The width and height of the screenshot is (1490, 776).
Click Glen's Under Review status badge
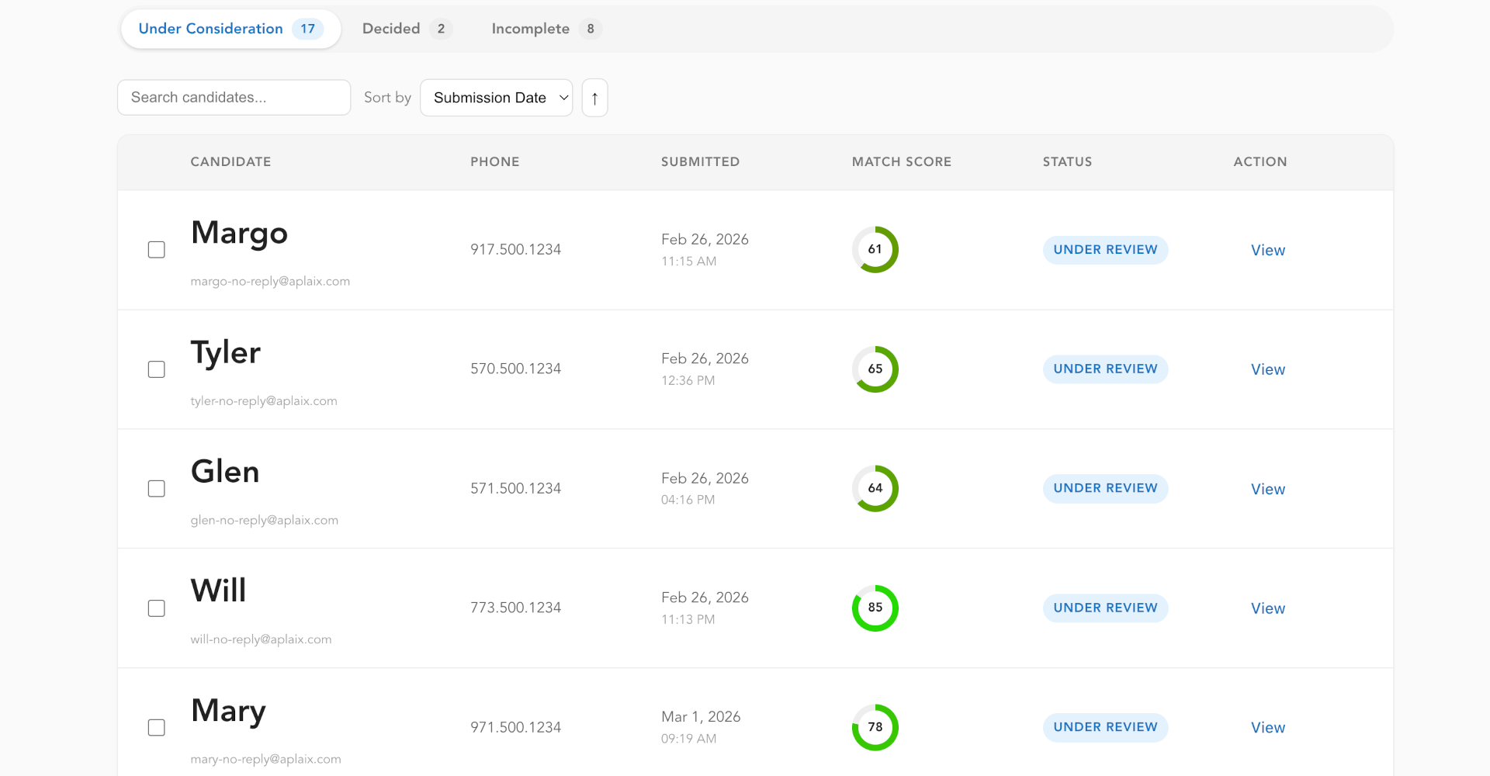click(1105, 489)
